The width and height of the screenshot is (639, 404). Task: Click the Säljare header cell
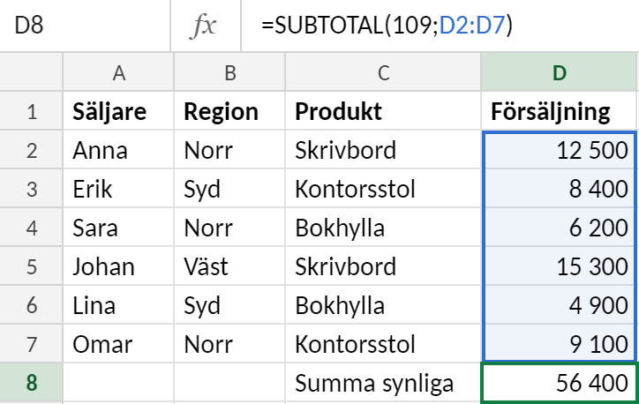[x=118, y=111]
